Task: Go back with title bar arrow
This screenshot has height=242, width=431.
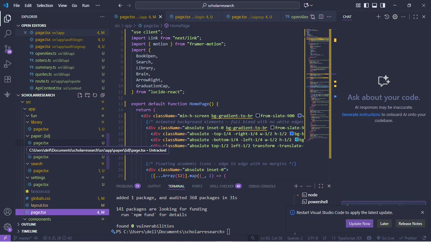Action: [121, 5]
